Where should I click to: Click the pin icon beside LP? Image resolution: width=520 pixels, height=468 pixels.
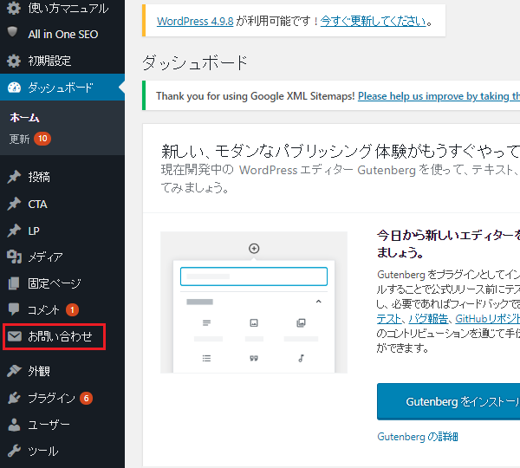(x=14, y=231)
